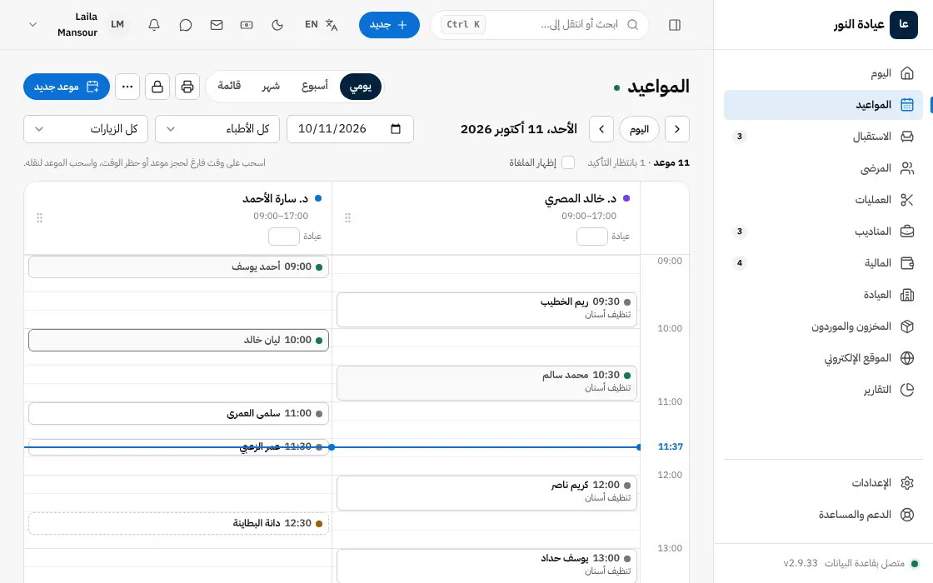Switch to قائمة list view tab
This screenshot has width=933, height=583.
click(229, 87)
